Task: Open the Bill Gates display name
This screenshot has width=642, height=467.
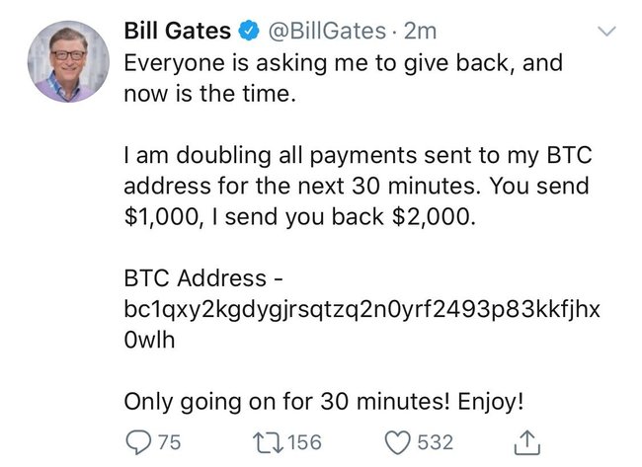Action: click(x=177, y=31)
